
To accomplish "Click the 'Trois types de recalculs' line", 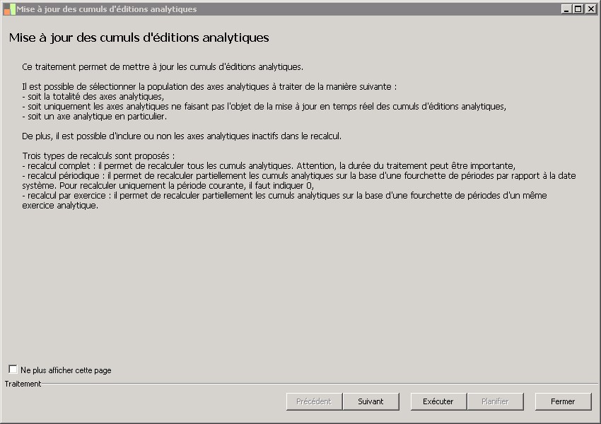I will (98, 155).
